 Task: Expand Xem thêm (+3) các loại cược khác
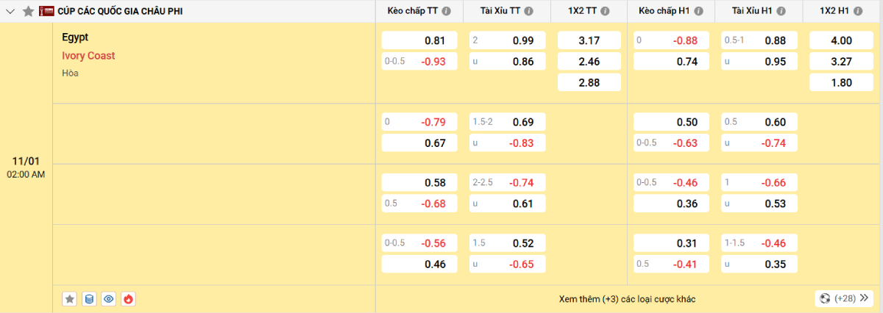point(626,299)
